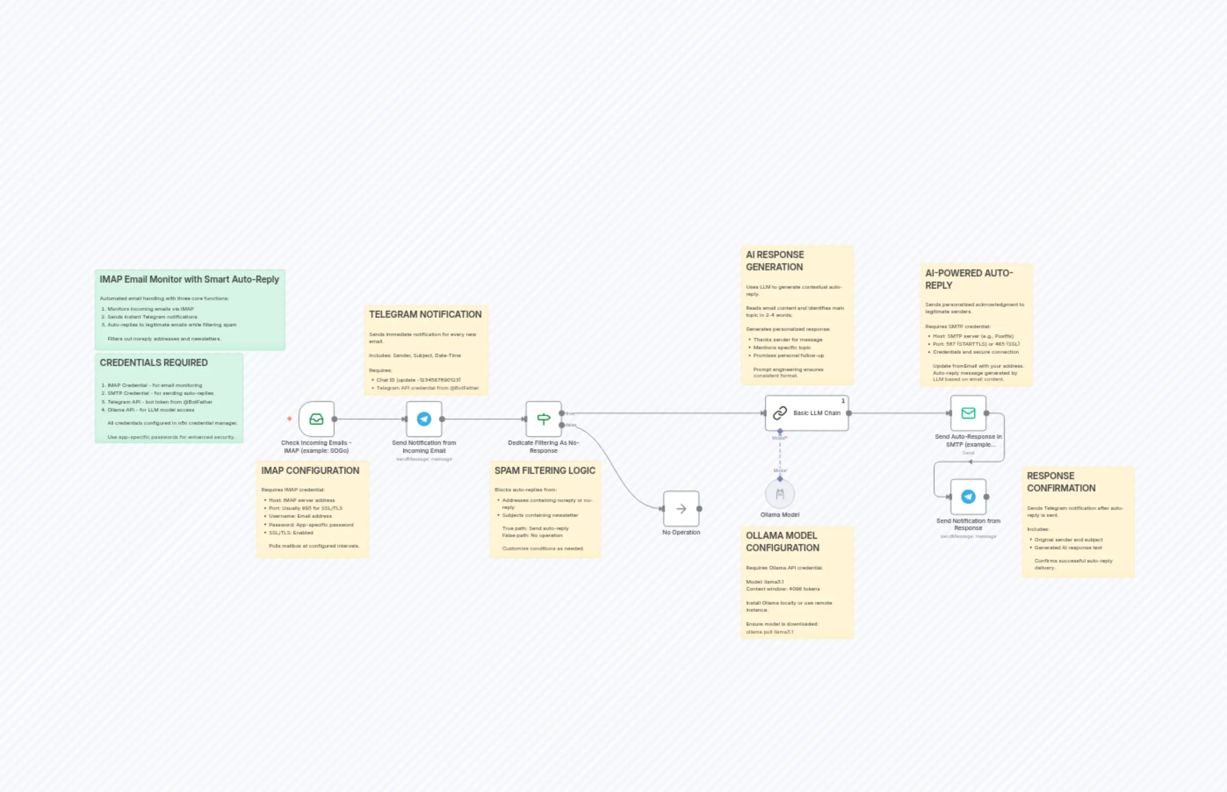Click the false output port of the filtering node
Screen dimensions: 1227x792
(x=562, y=425)
